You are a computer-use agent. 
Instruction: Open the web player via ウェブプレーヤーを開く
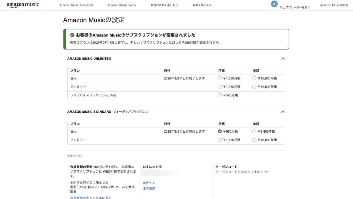(x=294, y=7)
